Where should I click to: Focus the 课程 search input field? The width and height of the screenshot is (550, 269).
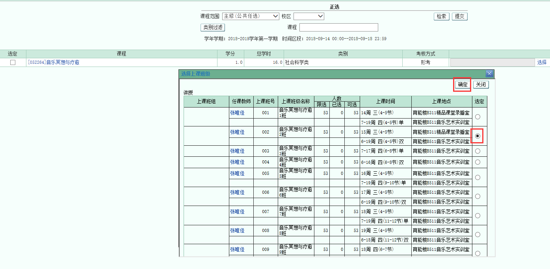coord(338,27)
